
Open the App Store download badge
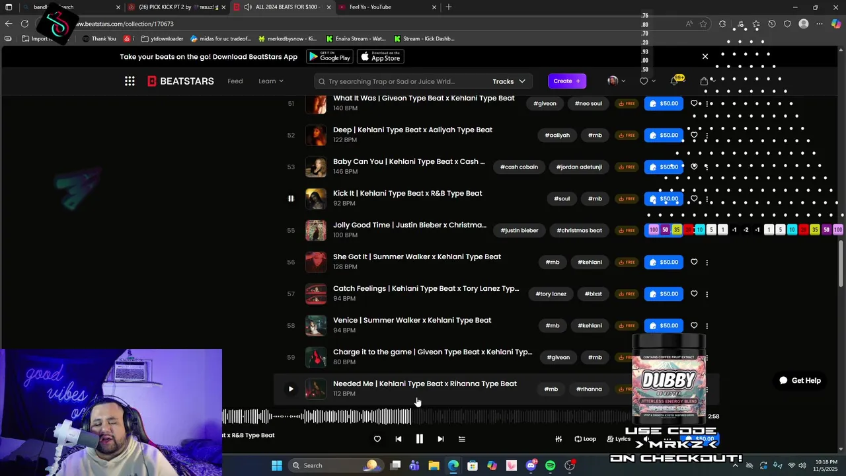[x=381, y=57]
